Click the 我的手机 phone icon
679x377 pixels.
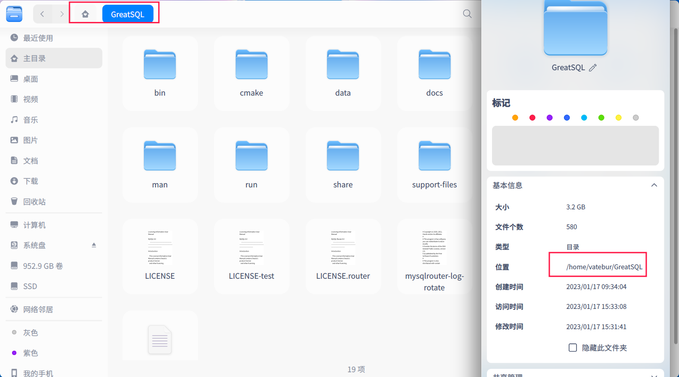tap(14, 373)
